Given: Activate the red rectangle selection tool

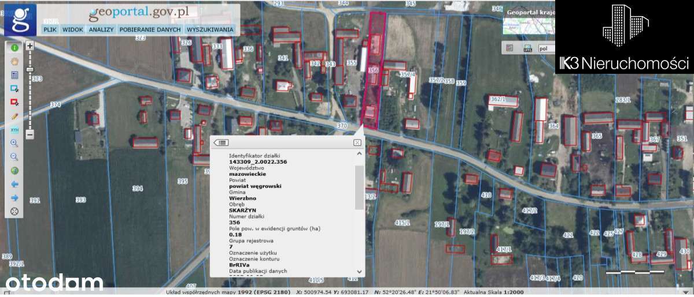Looking at the screenshot, I should 14,102.
